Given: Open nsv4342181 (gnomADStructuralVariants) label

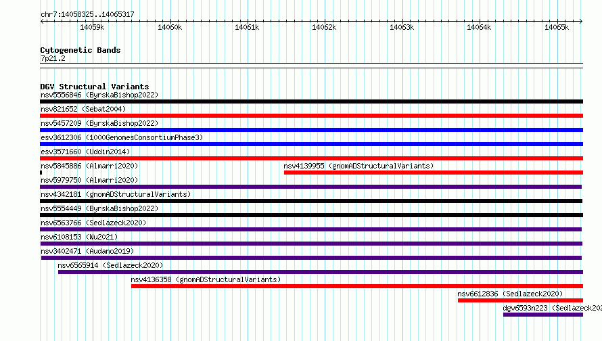Looking at the screenshot, I should pyautogui.click(x=116, y=194).
